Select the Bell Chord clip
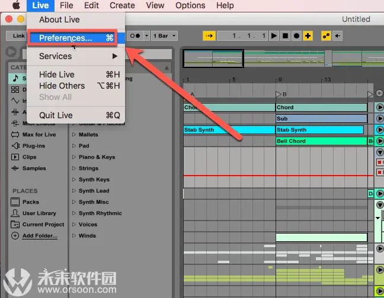Screen dimensions: 384x298 click(x=322, y=141)
